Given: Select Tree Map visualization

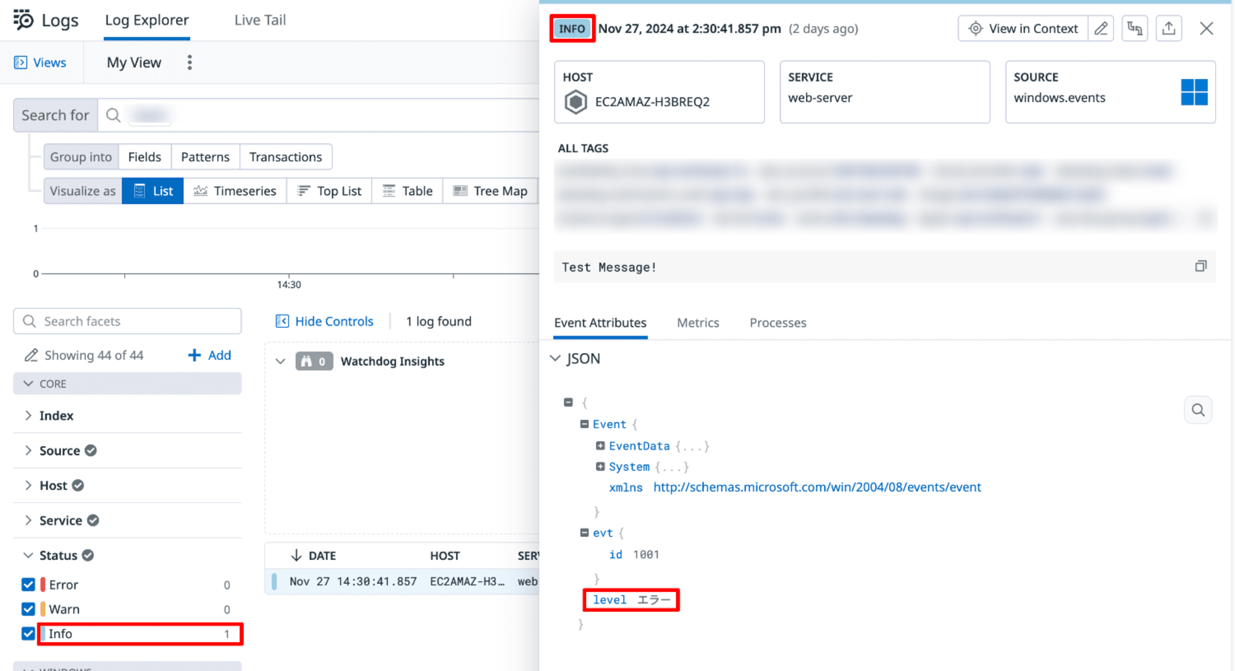Looking at the screenshot, I should [490, 191].
